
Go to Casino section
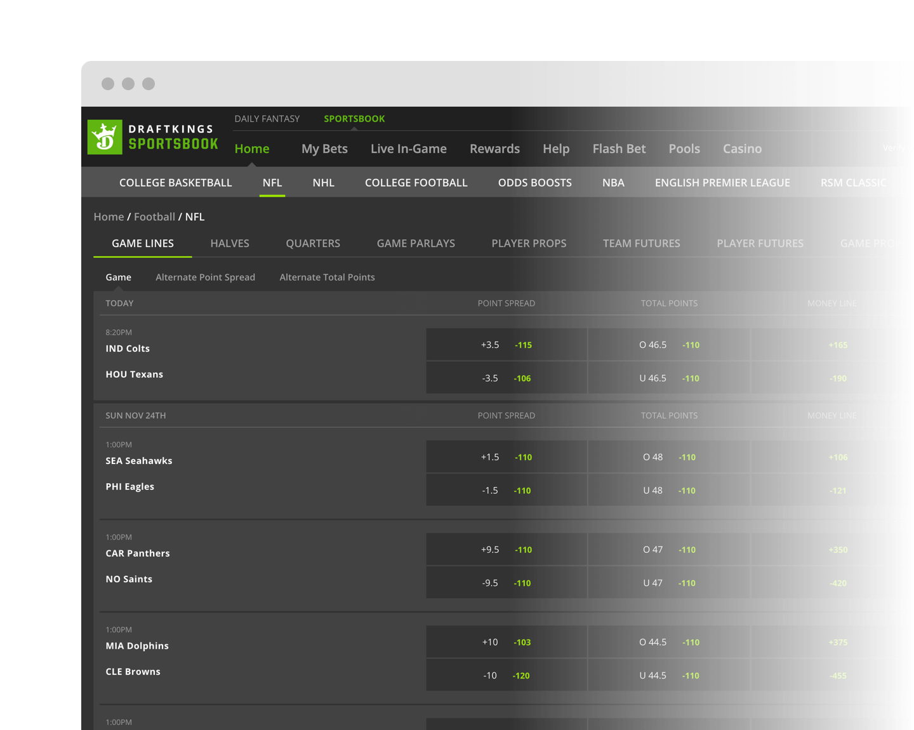(x=742, y=149)
